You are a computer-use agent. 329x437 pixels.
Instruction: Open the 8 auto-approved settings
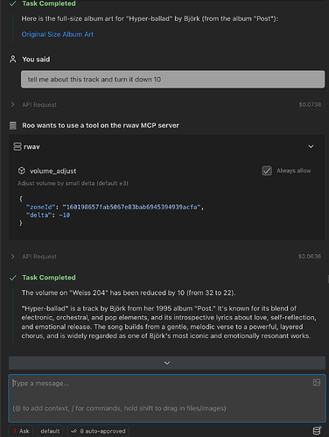pyautogui.click(x=98, y=431)
